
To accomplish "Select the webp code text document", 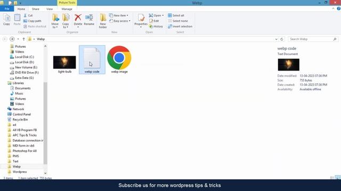I will pos(92,59).
